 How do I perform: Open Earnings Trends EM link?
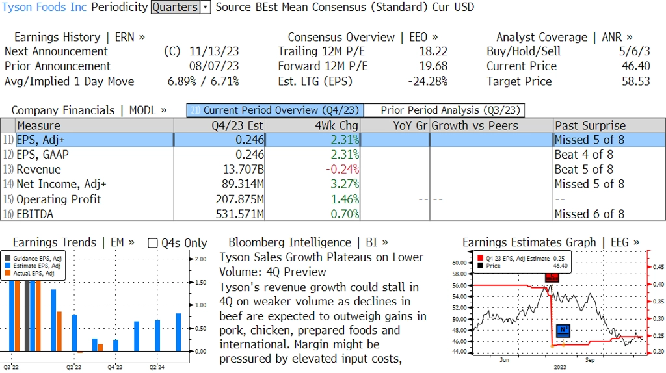73,243
